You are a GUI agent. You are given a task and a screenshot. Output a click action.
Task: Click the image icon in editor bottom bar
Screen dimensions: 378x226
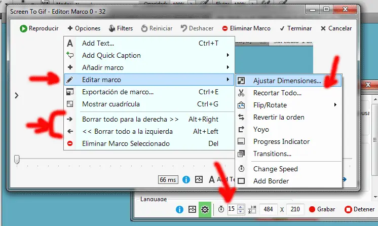199,179
